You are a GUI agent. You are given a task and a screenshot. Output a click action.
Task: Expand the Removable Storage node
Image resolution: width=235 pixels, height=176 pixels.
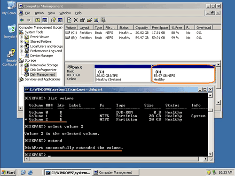point(21,65)
